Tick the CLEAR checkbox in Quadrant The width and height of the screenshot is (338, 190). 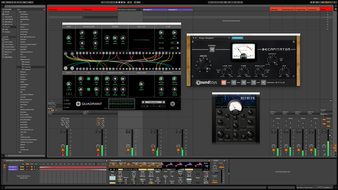point(64,107)
